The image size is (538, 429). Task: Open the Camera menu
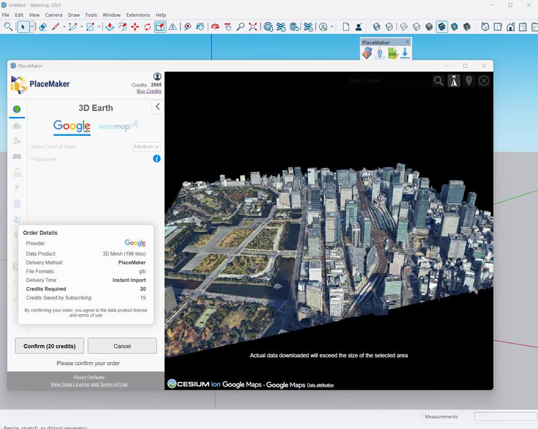(x=54, y=15)
